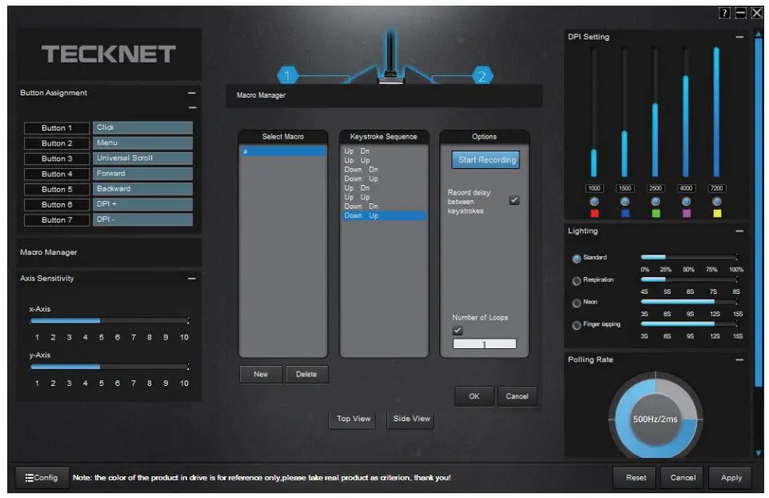Collapse the DPI Setting panel
769x498 pixels.
click(739, 36)
